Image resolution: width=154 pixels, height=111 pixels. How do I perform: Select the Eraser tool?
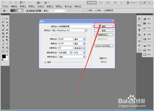tap(3, 36)
